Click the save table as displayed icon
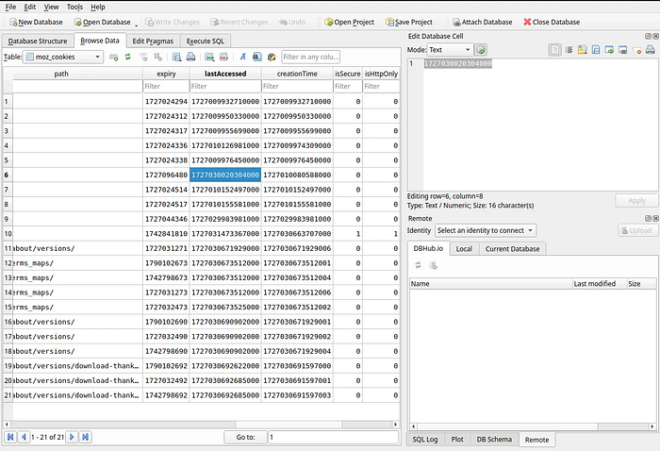The width and height of the screenshot is (660, 451). pos(176,57)
